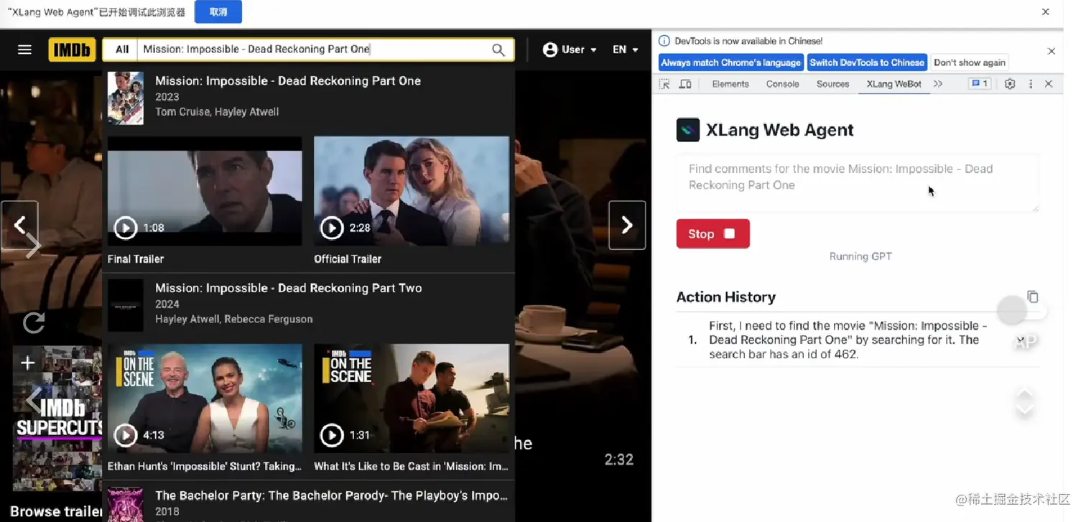Dismiss the debugging notification bar
This screenshot has width=1086, height=522.
pos(1046,12)
